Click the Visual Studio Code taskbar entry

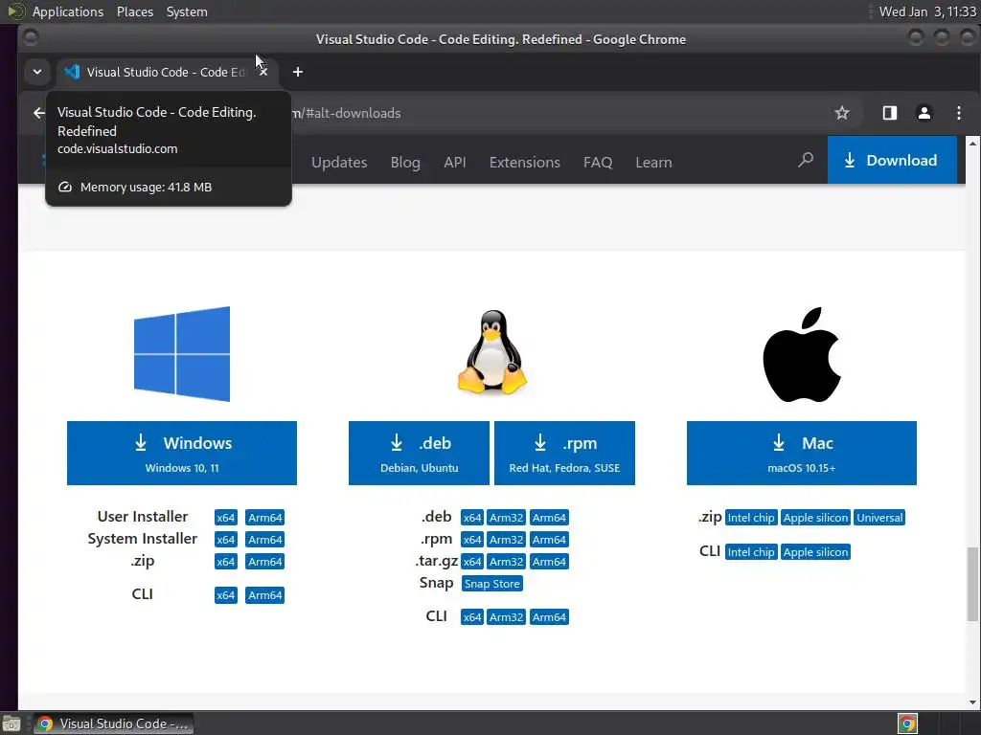point(114,724)
